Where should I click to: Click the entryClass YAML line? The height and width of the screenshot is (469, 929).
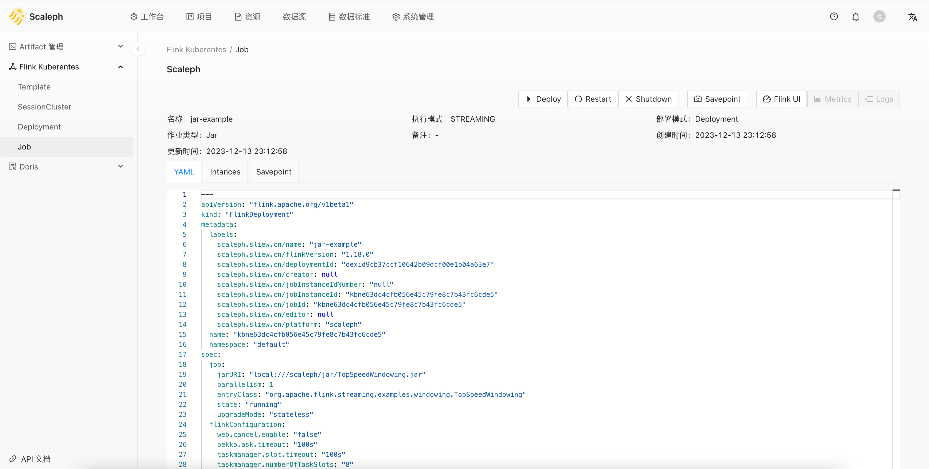coord(371,394)
